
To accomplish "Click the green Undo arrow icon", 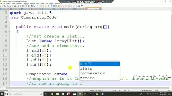I will point(26,6).
